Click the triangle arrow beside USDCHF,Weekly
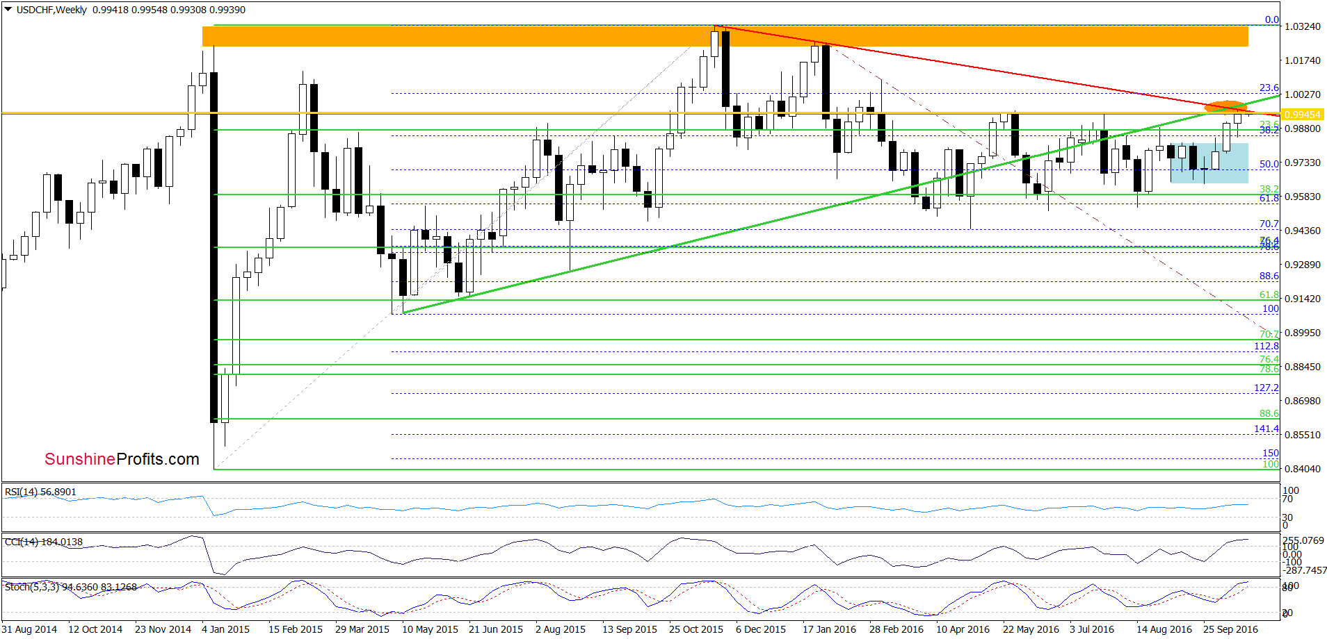Viewport: 1327px width, 639px height. tap(8, 10)
